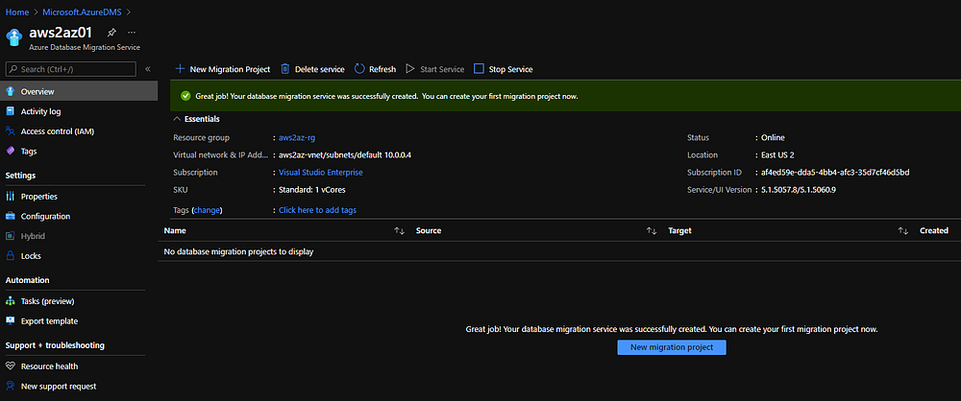Click the Resource health heart icon
Image resolution: width=961 pixels, height=401 pixels.
click(x=10, y=366)
